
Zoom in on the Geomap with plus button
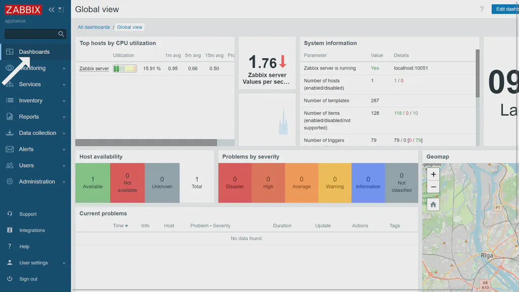(x=433, y=174)
